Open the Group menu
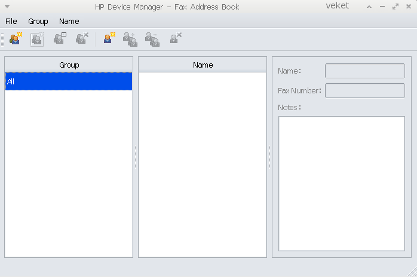The height and width of the screenshot is (277, 417). pyautogui.click(x=38, y=22)
